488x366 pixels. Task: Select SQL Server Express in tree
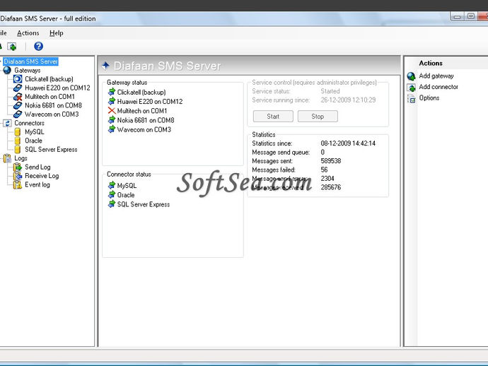pos(51,149)
